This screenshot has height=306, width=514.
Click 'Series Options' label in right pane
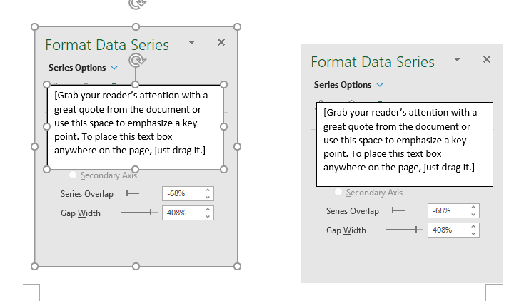tap(343, 85)
